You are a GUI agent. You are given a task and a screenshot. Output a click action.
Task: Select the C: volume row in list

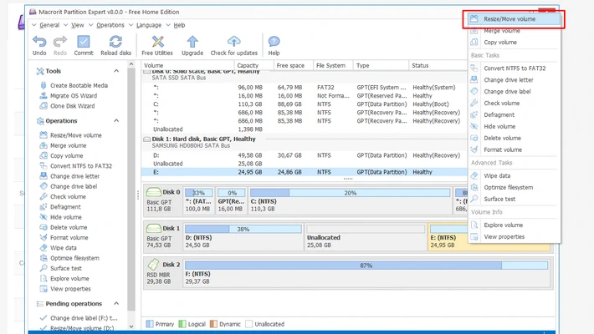coord(305,104)
